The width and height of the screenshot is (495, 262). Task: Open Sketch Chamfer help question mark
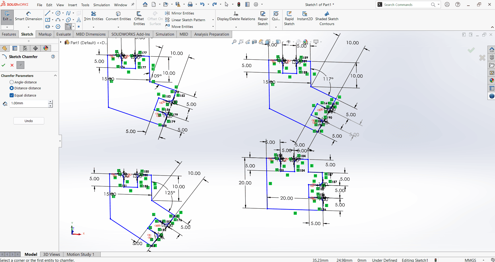[x=53, y=57]
